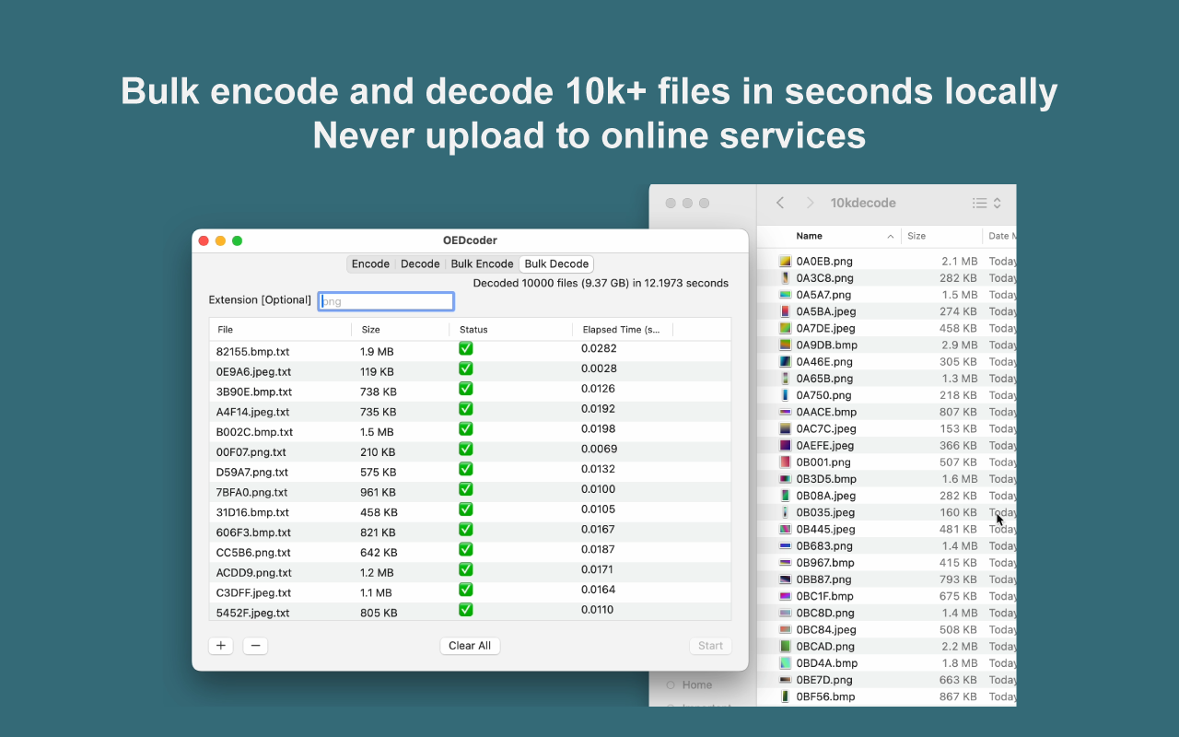Viewport: 1179px width, 737px height.
Task: Select the 0B967.bmp file name
Action: (825, 563)
